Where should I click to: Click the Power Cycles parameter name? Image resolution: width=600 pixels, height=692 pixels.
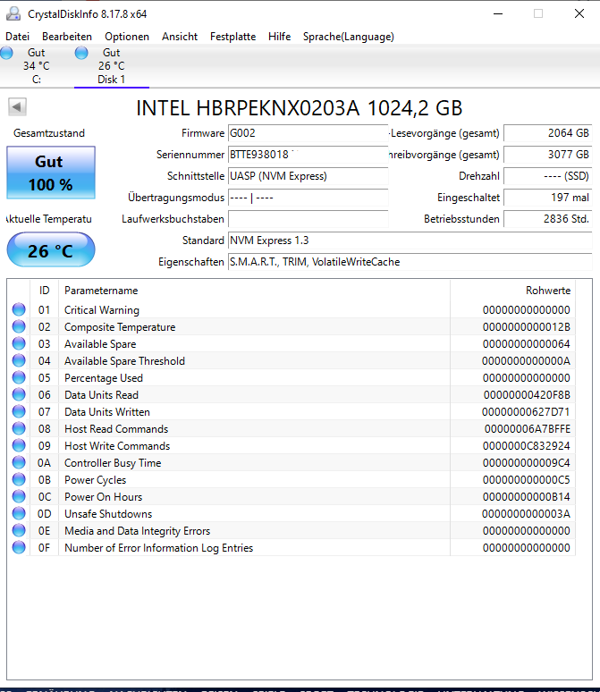(96, 480)
